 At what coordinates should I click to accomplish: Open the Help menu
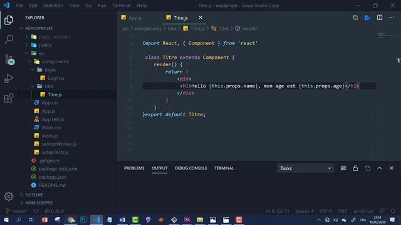click(x=142, y=6)
